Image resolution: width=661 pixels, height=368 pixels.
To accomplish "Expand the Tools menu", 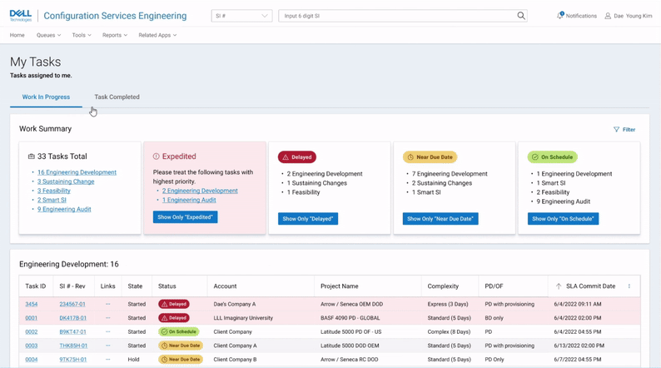I will point(82,36).
